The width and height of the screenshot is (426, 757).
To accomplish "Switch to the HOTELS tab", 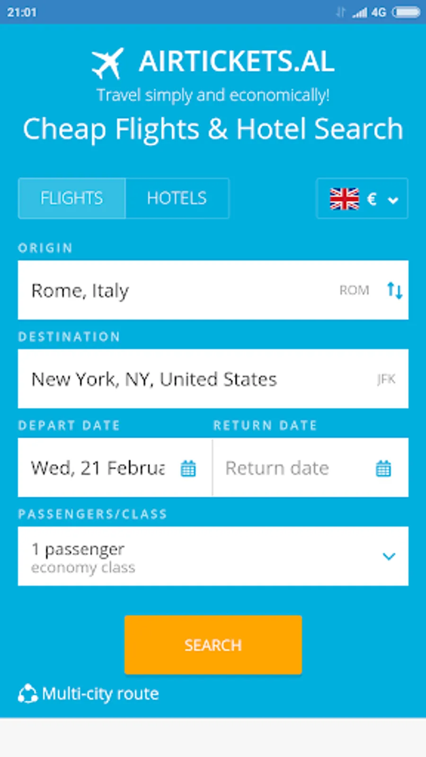I will (177, 198).
